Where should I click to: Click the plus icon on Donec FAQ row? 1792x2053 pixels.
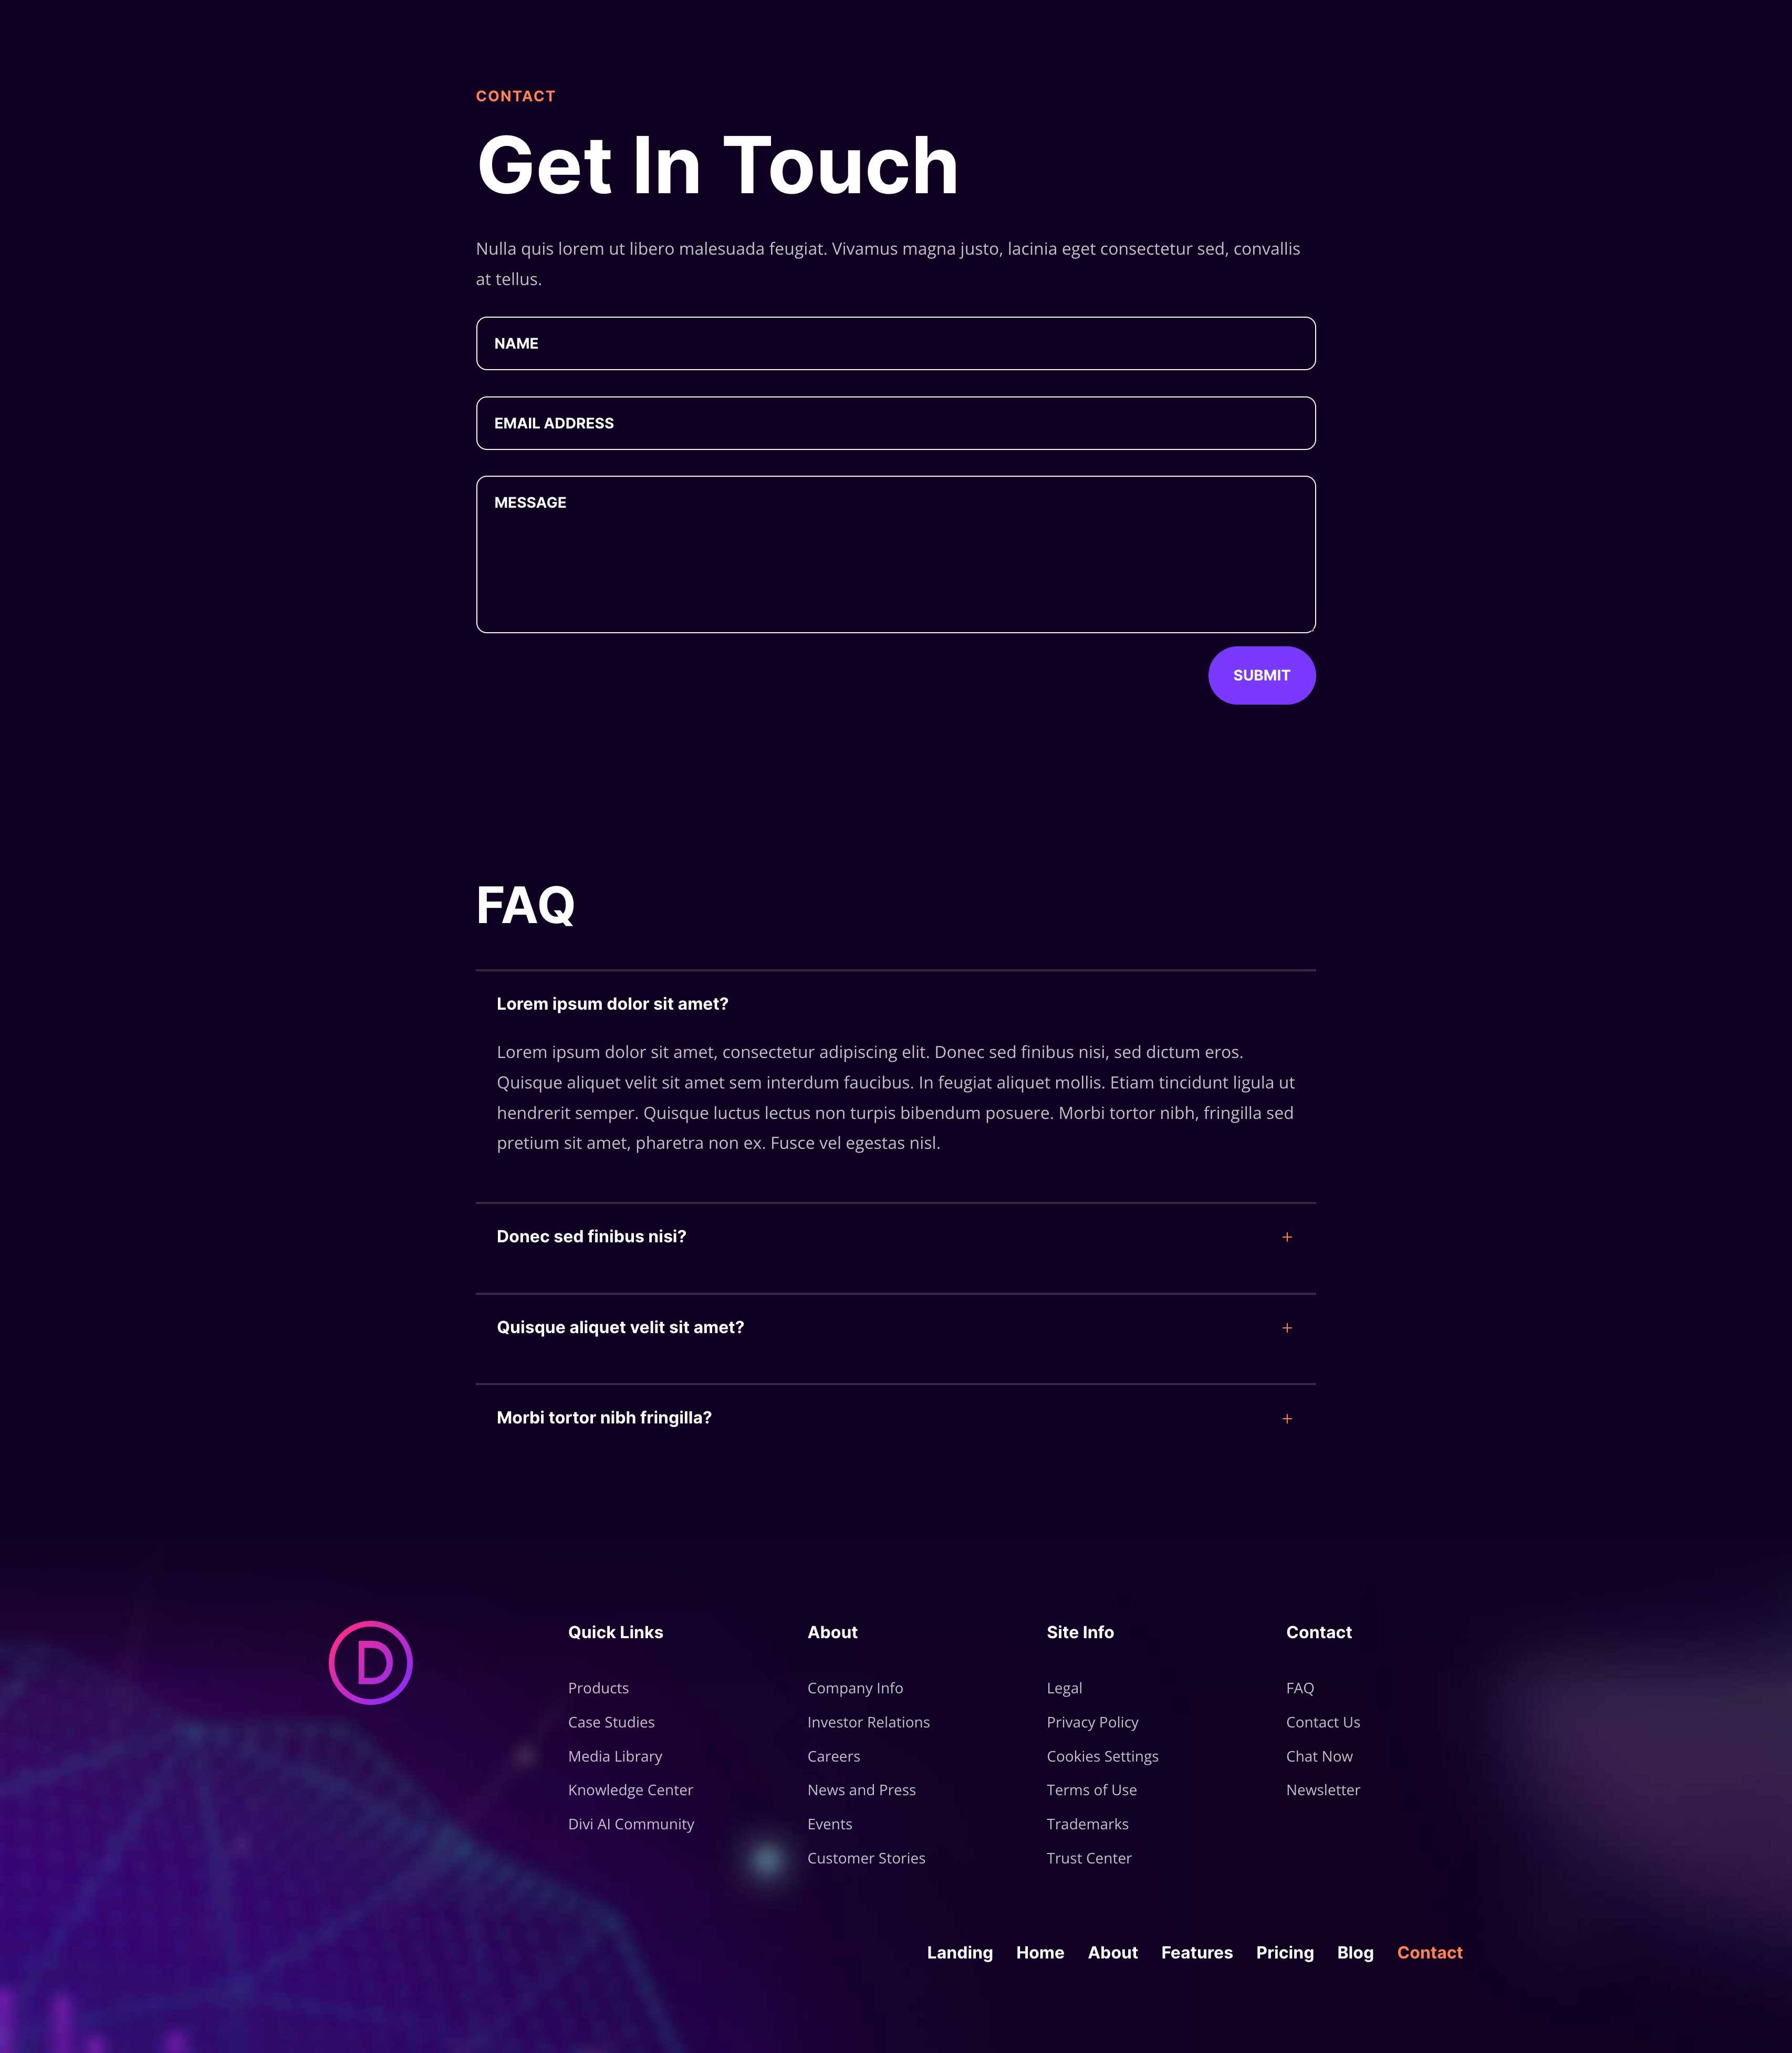coord(1287,1236)
